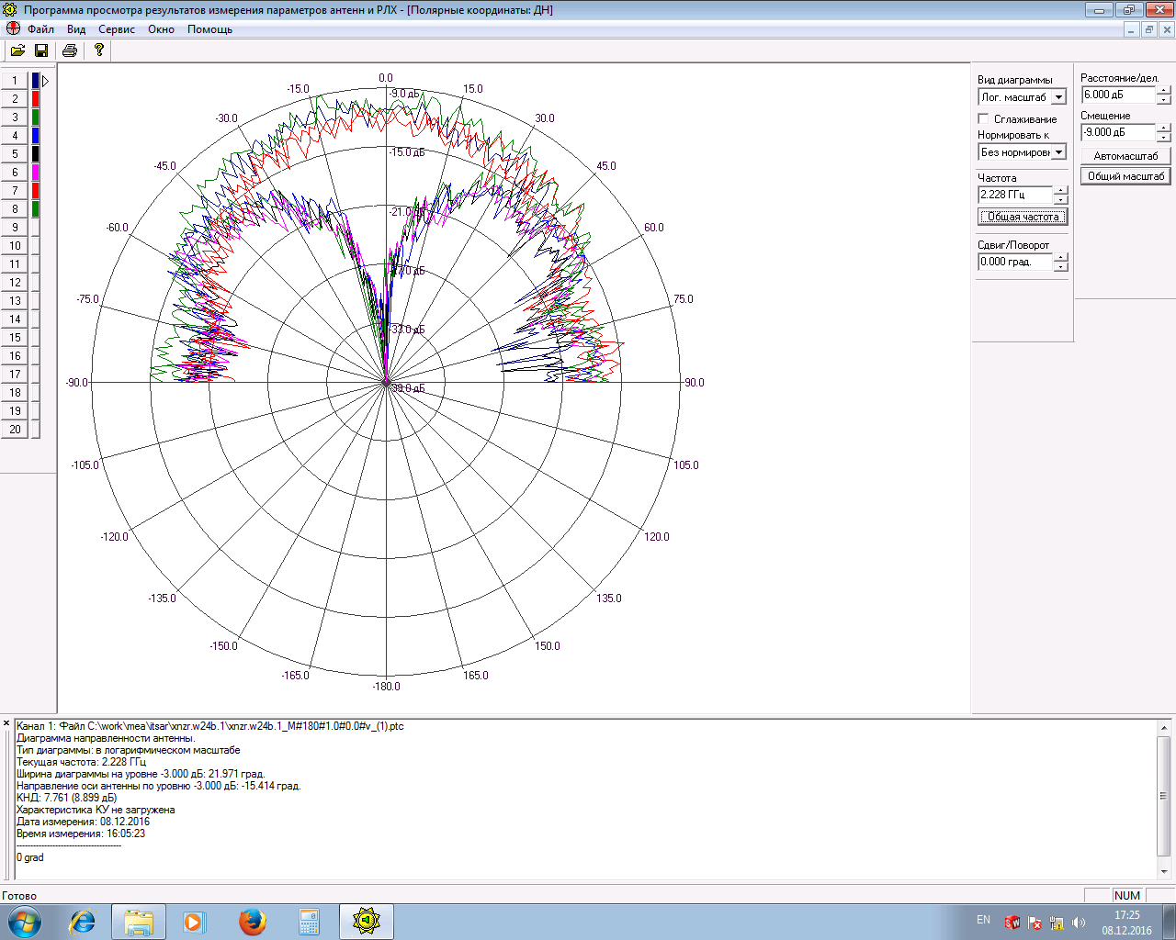Click the volume speaker tray icon

(1079, 923)
